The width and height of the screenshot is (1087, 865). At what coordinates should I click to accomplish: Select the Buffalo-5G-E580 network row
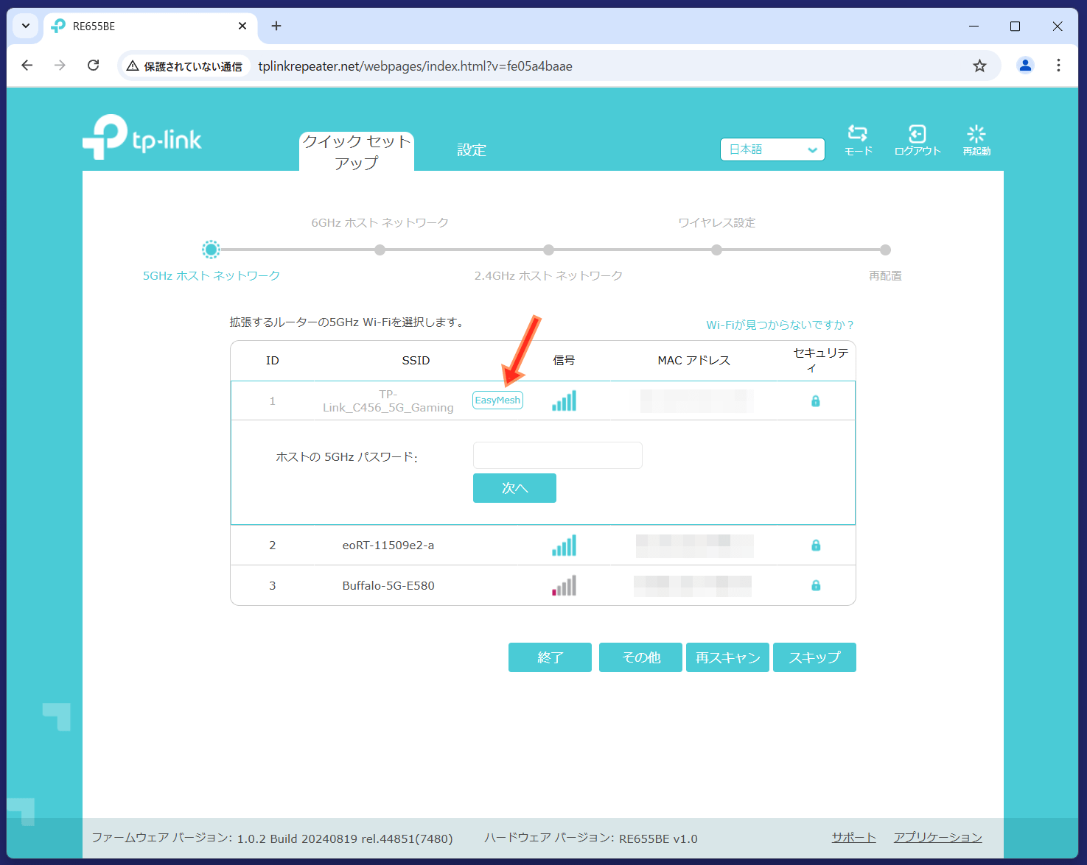click(x=543, y=585)
